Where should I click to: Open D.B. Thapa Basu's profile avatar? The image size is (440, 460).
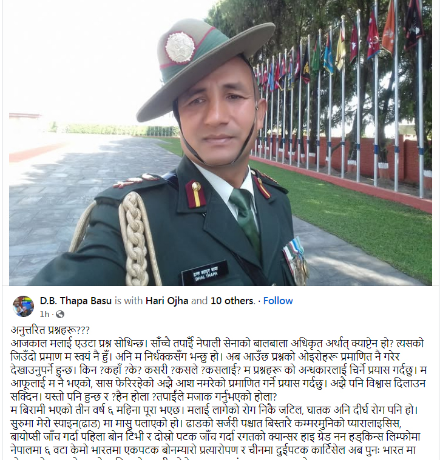pyautogui.click(x=23, y=306)
